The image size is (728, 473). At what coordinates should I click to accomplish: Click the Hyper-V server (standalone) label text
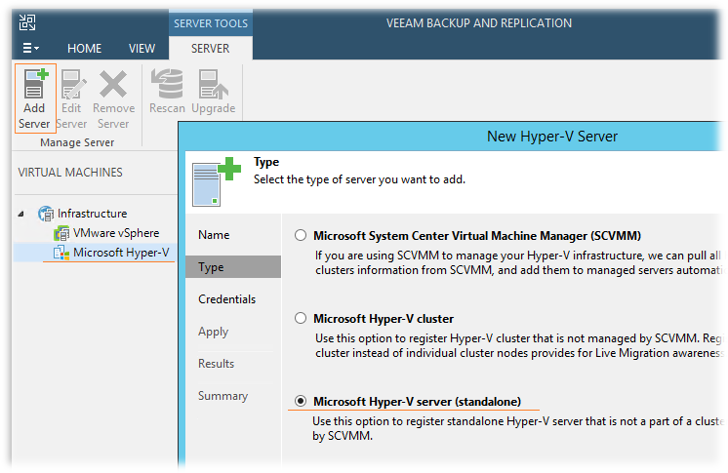point(417,402)
